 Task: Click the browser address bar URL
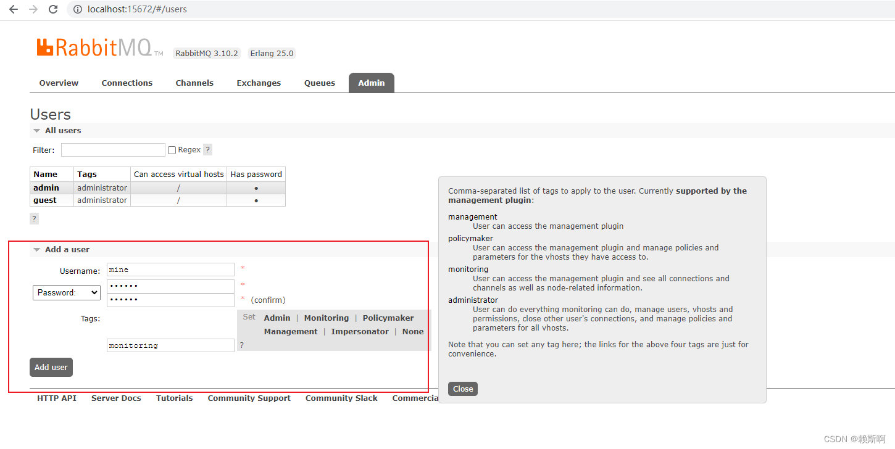(x=138, y=9)
